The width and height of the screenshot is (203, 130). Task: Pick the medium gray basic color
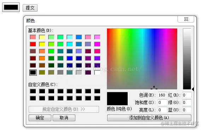60,72
